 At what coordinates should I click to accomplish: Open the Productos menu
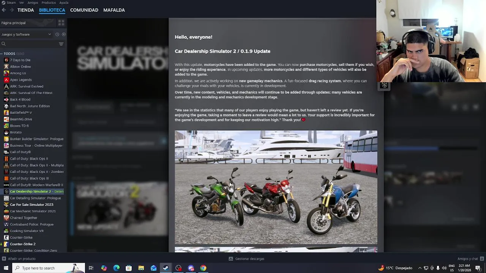point(49,3)
